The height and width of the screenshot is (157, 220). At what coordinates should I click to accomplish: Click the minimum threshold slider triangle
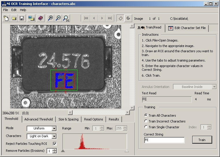tap(63, 151)
